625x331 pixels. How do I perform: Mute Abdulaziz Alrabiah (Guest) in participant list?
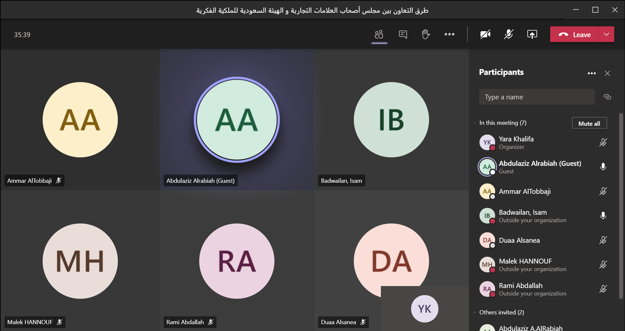[x=603, y=167]
